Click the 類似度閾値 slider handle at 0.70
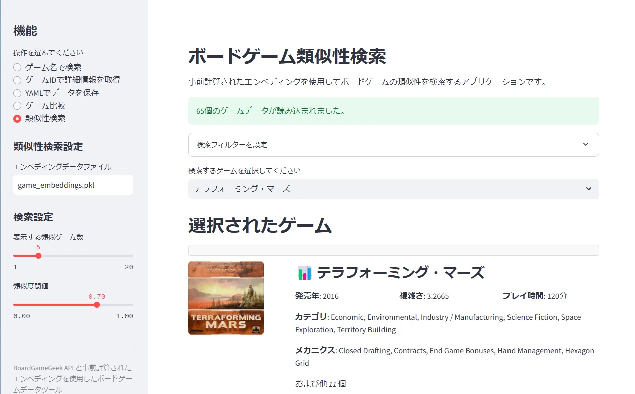 coord(97,305)
